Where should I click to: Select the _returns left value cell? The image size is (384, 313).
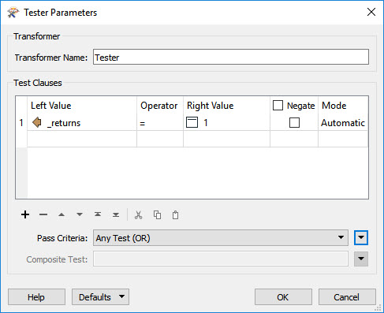click(x=82, y=123)
